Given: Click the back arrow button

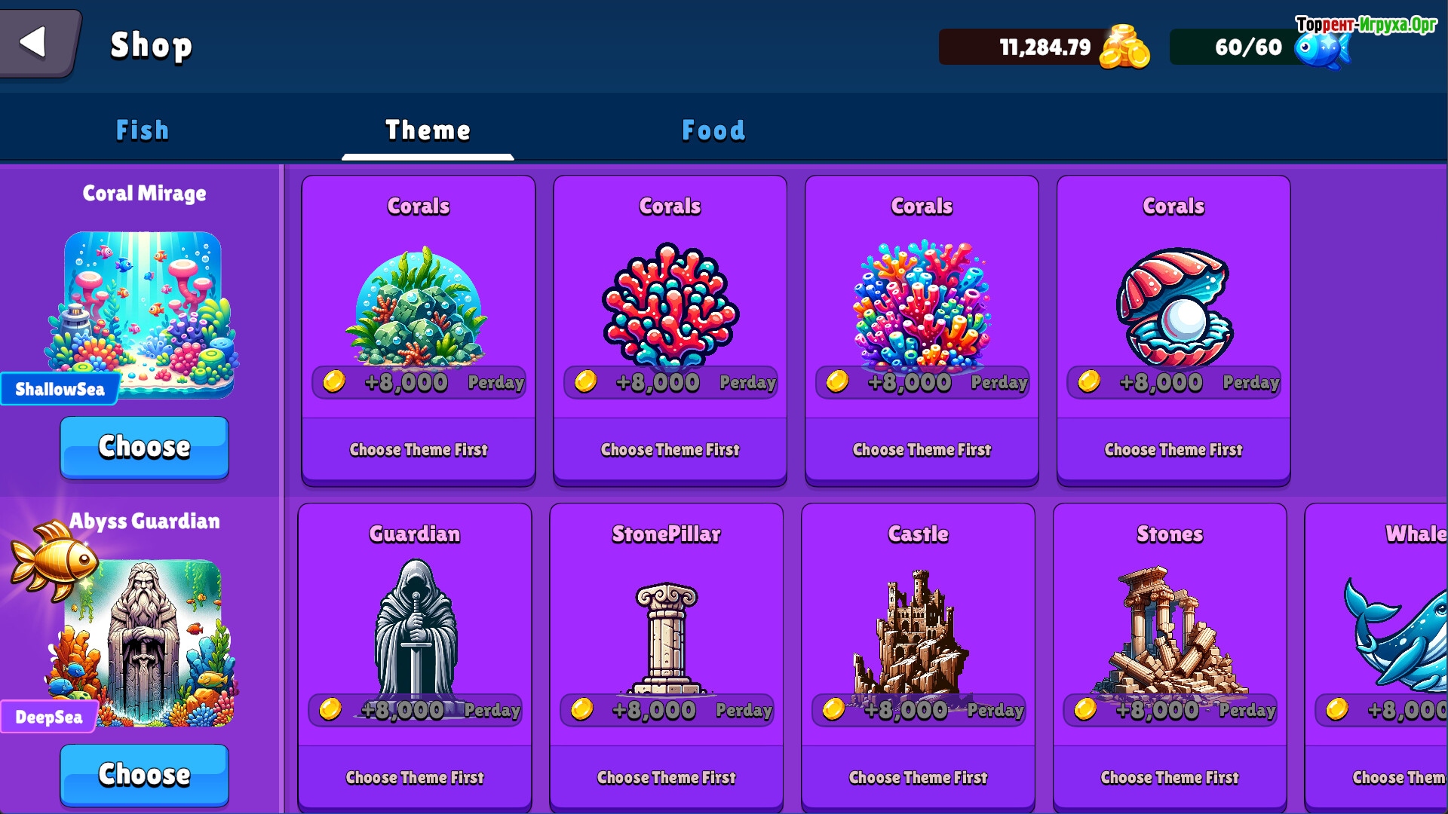Looking at the screenshot, I should click(x=38, y=43).
